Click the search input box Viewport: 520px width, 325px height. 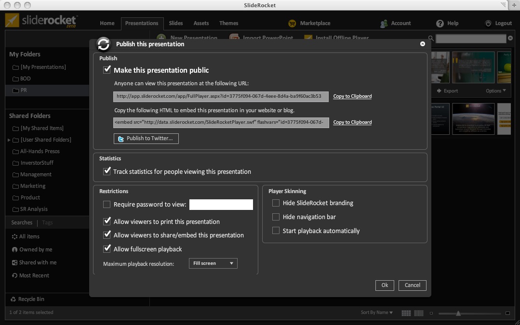tap(471, 39)
